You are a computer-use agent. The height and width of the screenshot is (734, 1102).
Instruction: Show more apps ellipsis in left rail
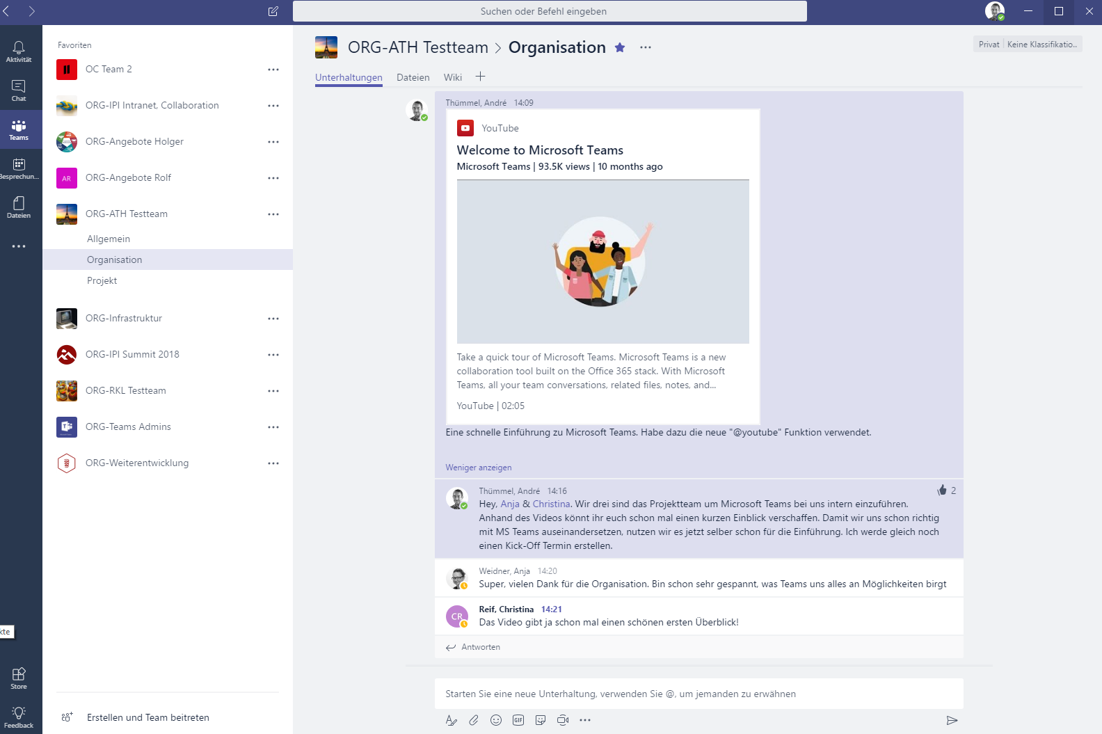click(x=19, y=246)
